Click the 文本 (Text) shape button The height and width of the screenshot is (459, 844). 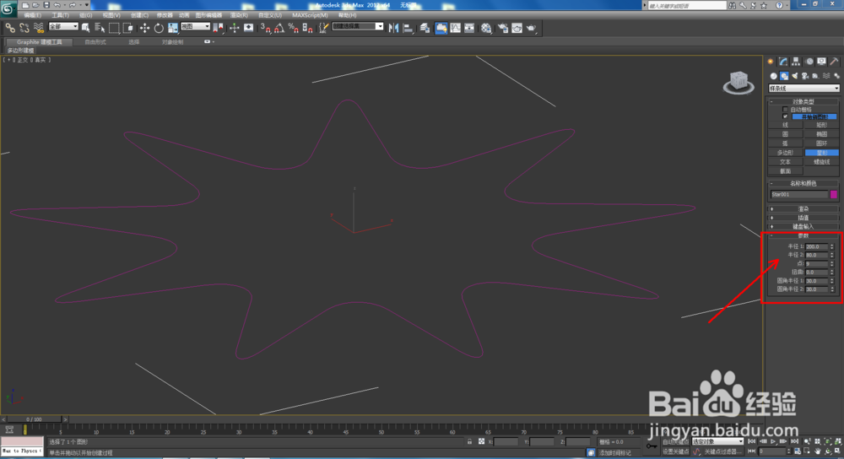[x=785, y=162]
